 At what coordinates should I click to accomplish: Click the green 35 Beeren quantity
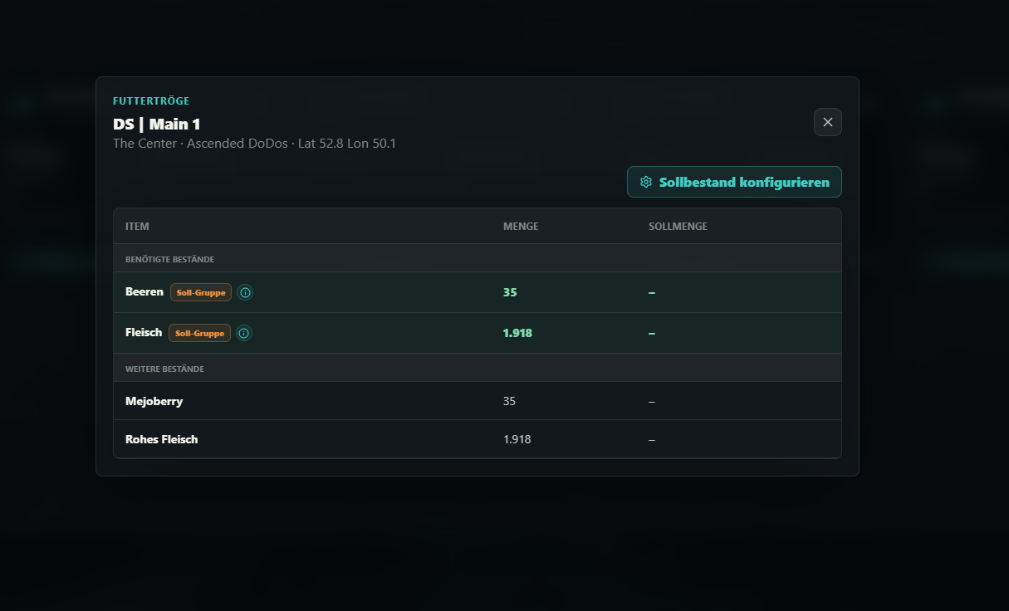coord(510,292)
